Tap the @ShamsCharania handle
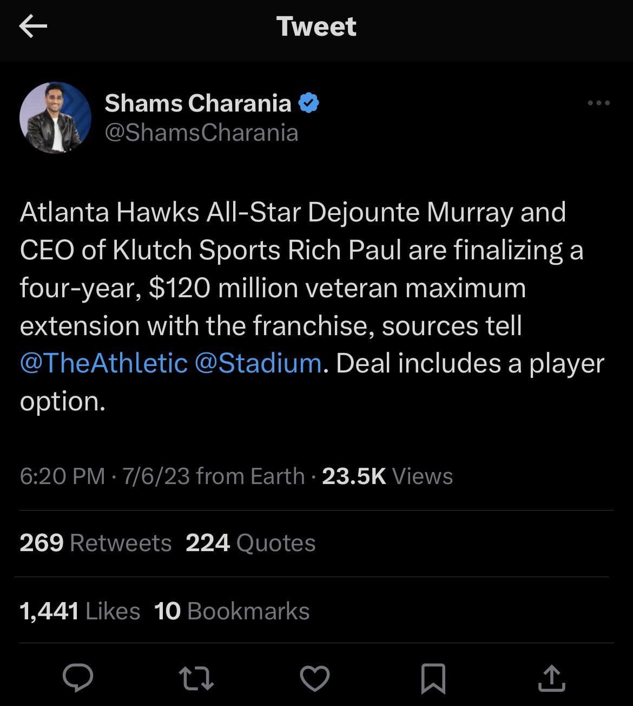 201,133
